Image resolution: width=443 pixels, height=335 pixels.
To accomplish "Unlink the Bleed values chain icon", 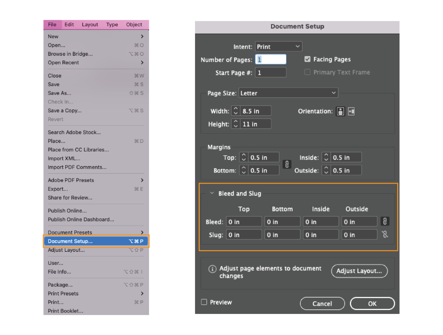I will pyautogui.click(x=385, y=221).
